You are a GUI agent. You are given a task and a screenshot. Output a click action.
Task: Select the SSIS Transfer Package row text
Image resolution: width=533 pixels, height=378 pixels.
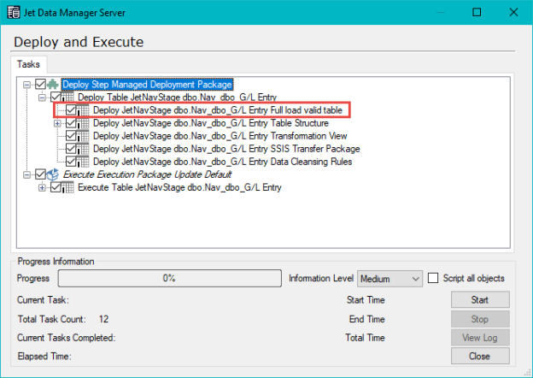point(226,149)
